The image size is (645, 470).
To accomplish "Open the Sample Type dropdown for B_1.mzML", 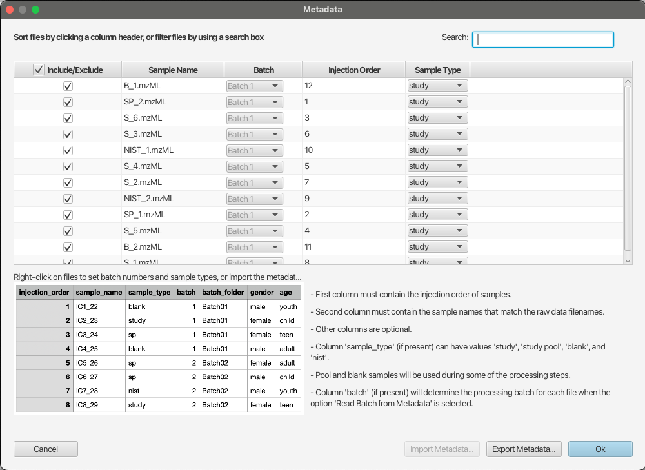I will pos(438,86).
